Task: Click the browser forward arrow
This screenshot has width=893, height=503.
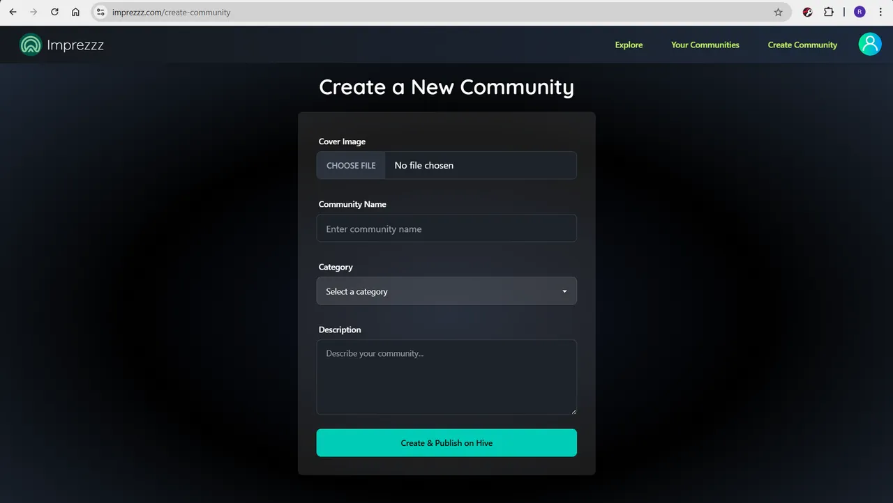Action: pos(33,12)
